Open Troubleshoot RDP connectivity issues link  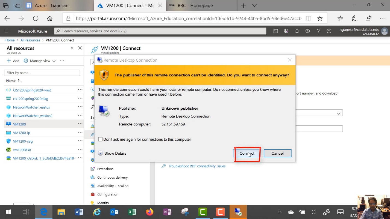(x=197, y=166)
